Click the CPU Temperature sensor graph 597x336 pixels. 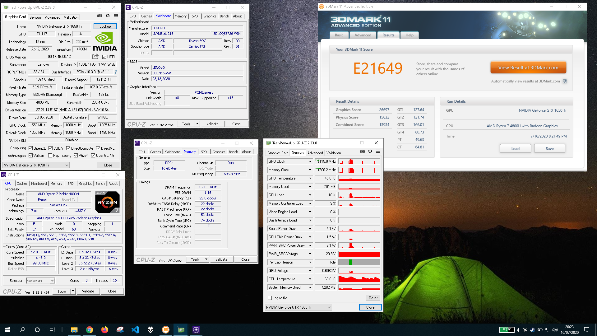tap(359, 279)
